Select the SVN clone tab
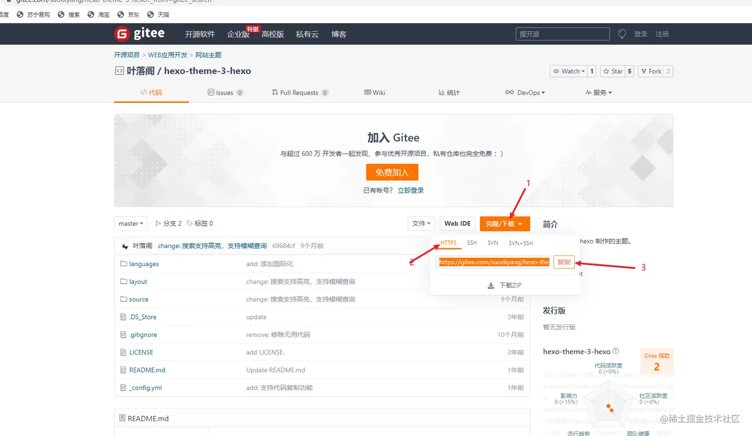 coord(493,243)
